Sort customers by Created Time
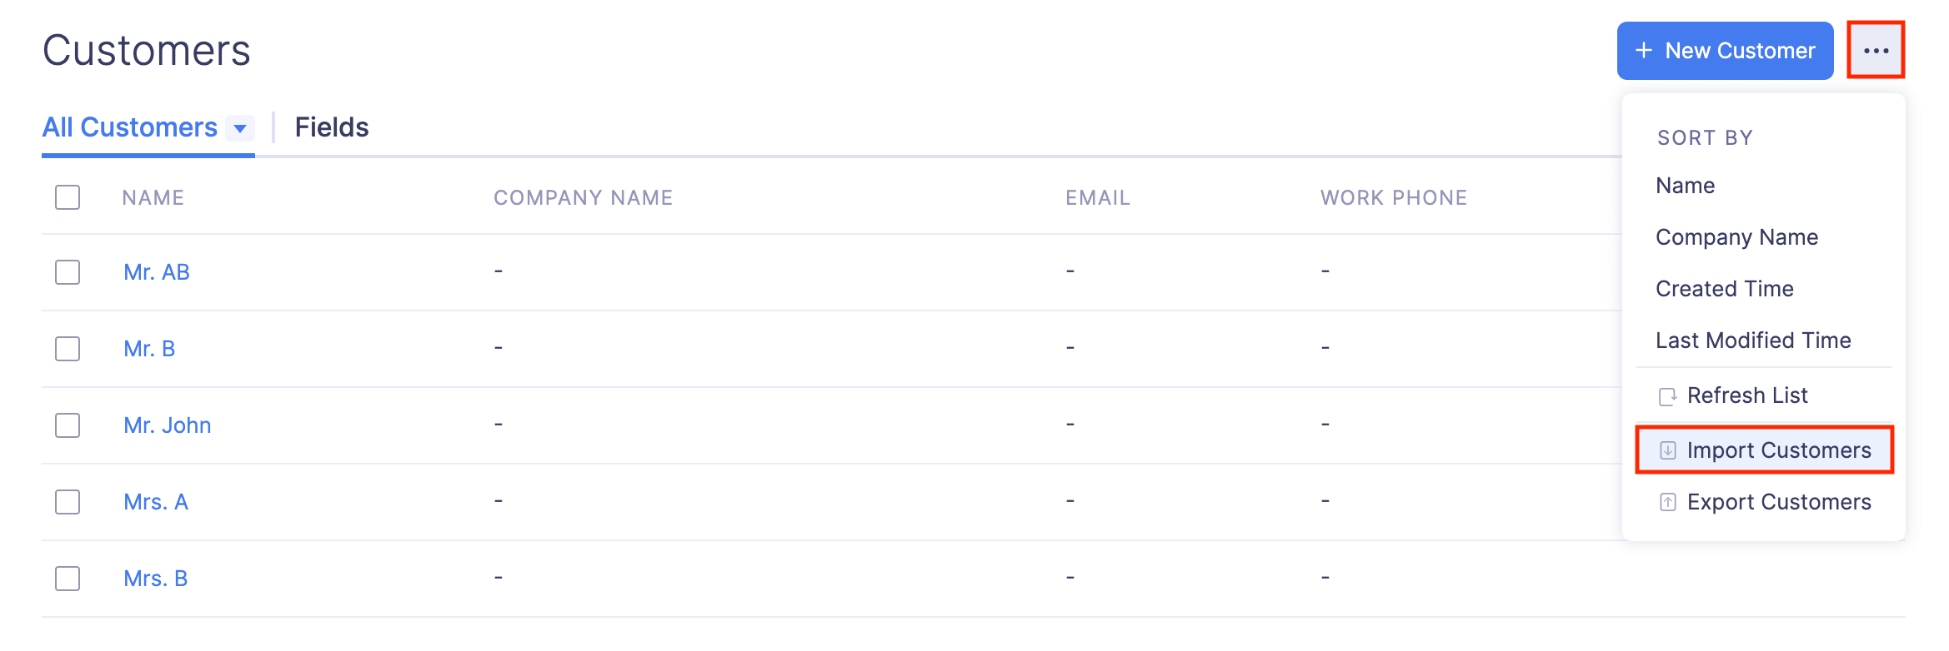 tap(1724, 289)
